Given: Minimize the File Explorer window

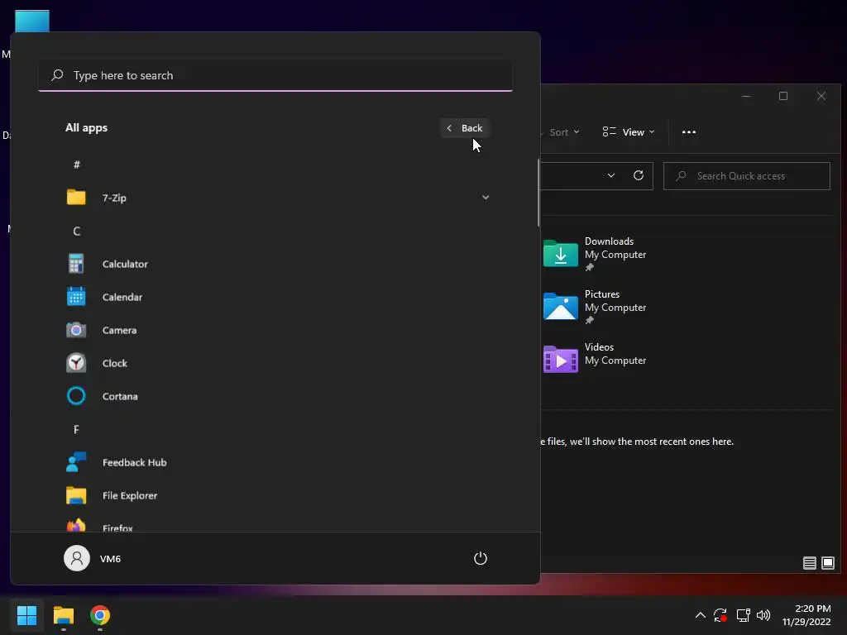Looking at the screenshot, I should (745, 96).
